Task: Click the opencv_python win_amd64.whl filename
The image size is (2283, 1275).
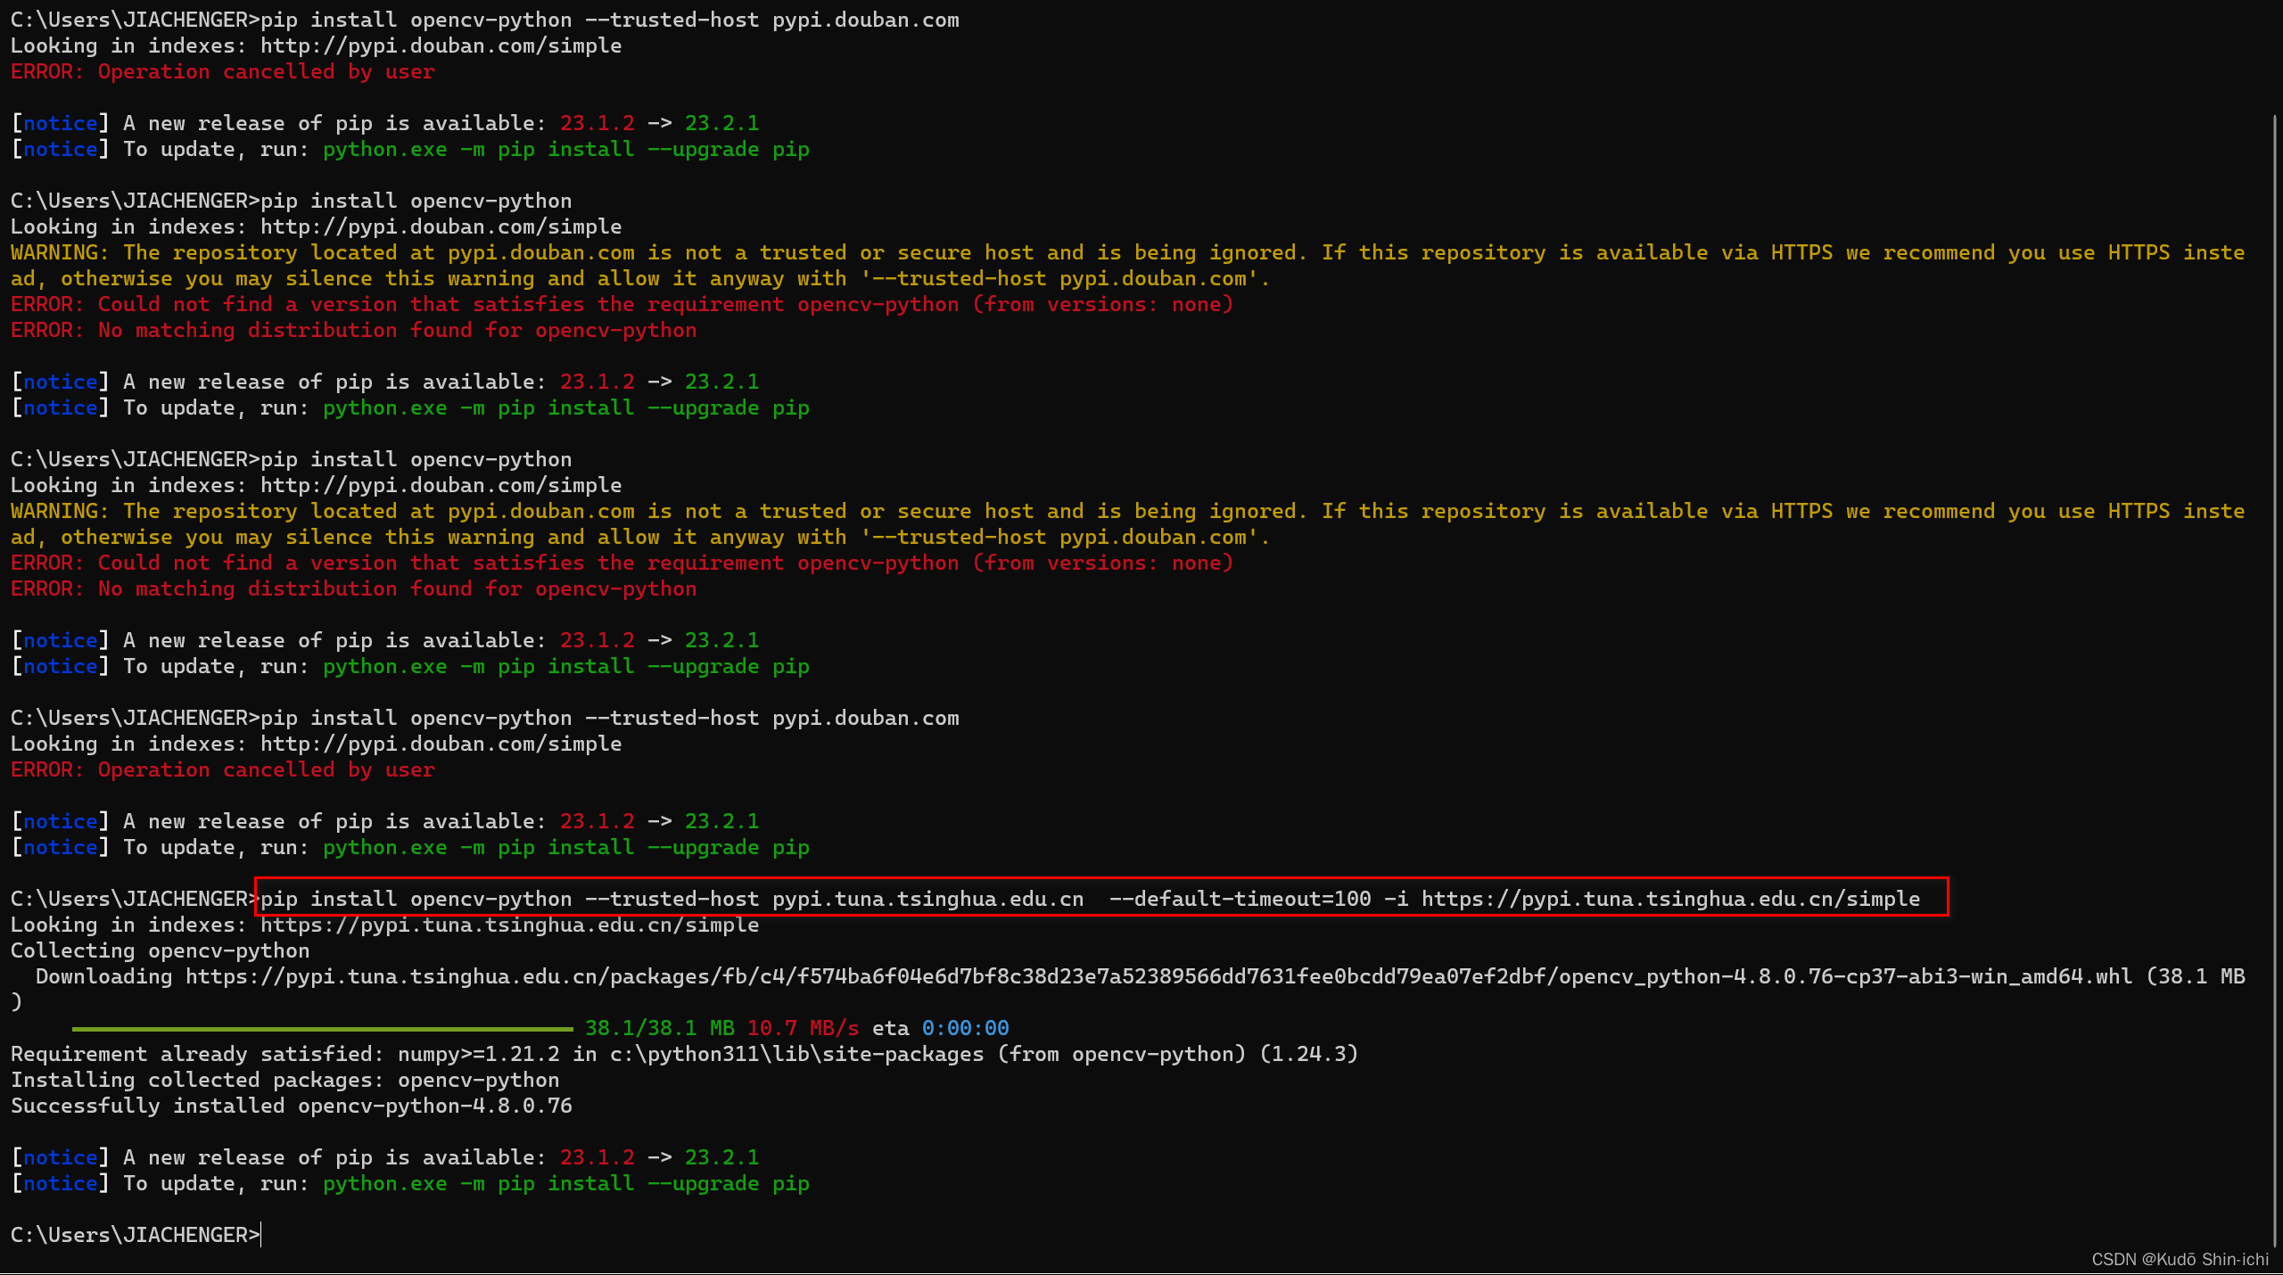Action: tap(1846, 976)
